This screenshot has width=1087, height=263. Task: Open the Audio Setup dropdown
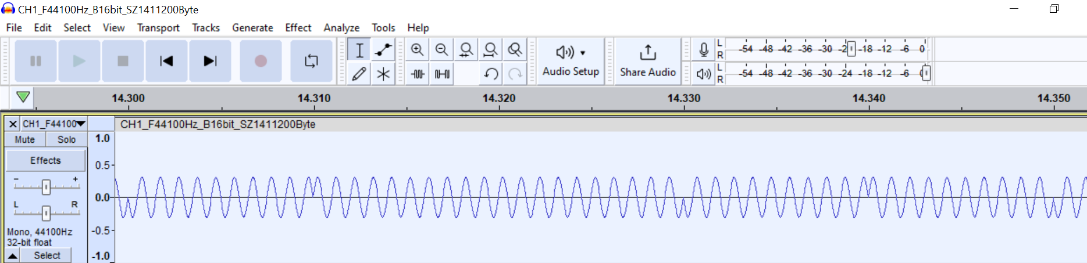pyautogui.click(x=571, y=61)
